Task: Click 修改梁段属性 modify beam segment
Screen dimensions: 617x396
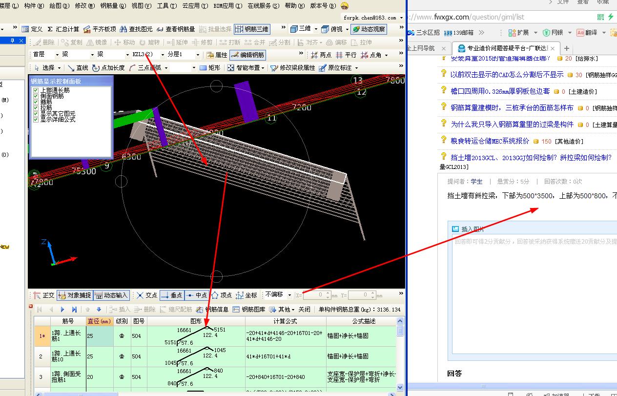Action: click(x=293, y=68)
